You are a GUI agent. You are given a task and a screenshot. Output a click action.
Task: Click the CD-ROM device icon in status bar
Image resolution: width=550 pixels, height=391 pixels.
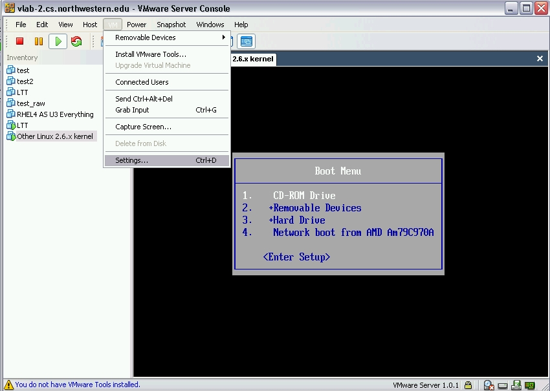pyautogui.click(x=489, y=385)
